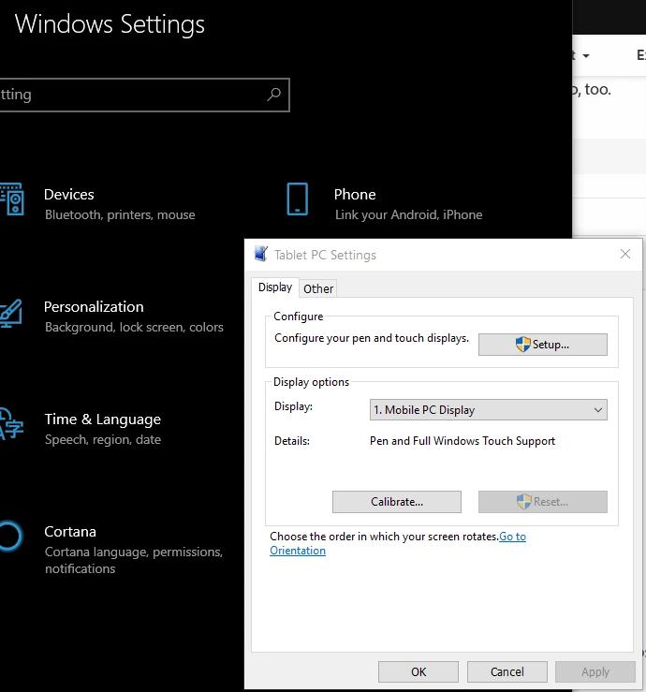Open the Devices settings icon
646x692 pixels.
(x=12, y=199)
